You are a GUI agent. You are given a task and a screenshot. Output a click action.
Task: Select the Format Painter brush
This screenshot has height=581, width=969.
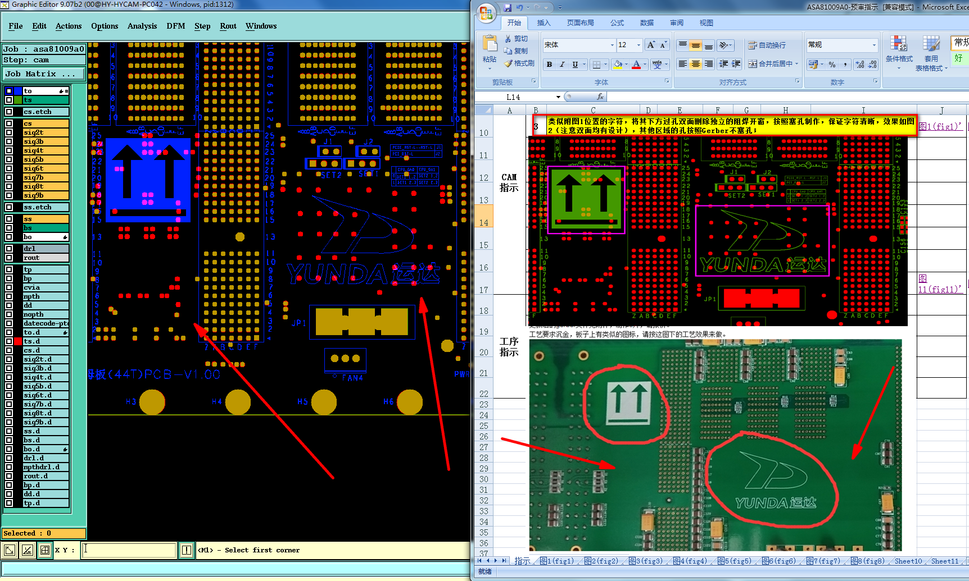coord(508,63)
